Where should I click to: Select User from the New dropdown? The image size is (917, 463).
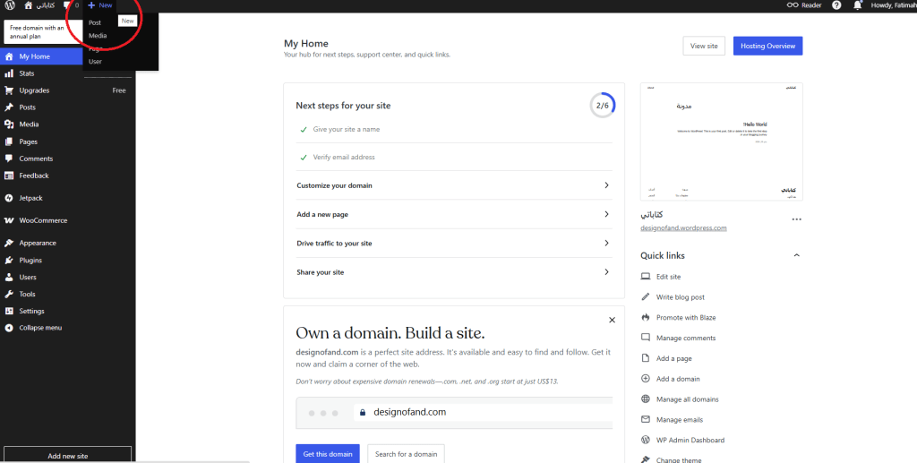point(96,62)
